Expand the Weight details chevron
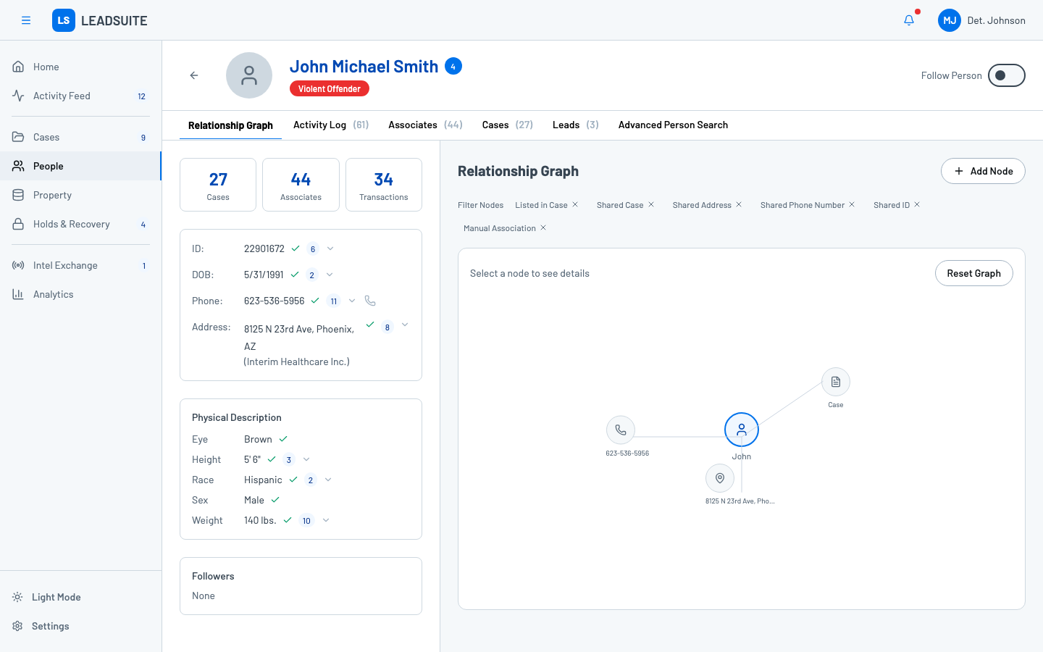The image size is (1043, 652). [326, 520]
